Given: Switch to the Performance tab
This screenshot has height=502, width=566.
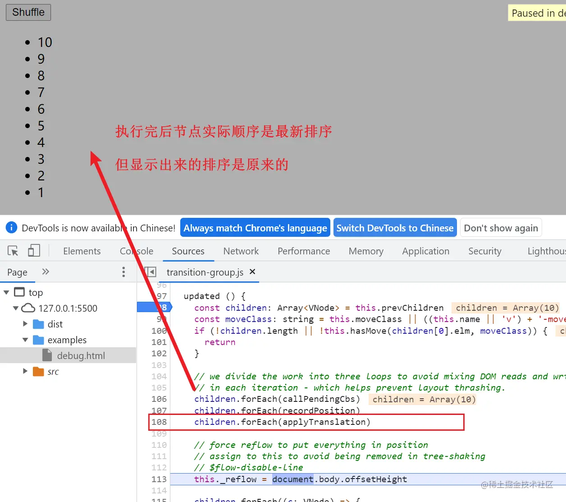Looking at the screenshot, I should pyautogui.click(x=304, y=251).
